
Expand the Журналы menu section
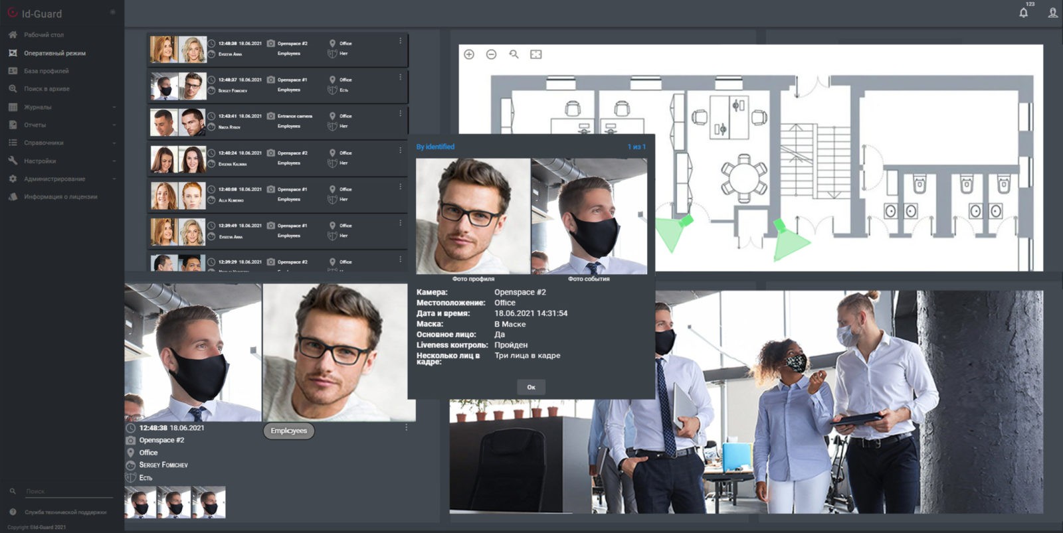[x=114, y=107]
